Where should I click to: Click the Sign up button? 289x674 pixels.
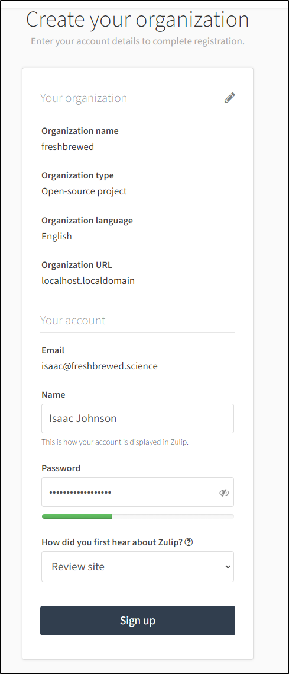(138, 620)
